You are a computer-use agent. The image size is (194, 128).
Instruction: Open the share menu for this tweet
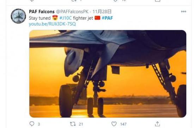[158, 124]
